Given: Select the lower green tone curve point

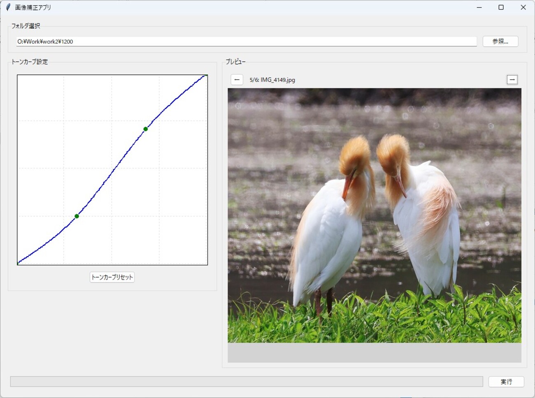Looking at the screenshot, I should click(x=77, y=216).
